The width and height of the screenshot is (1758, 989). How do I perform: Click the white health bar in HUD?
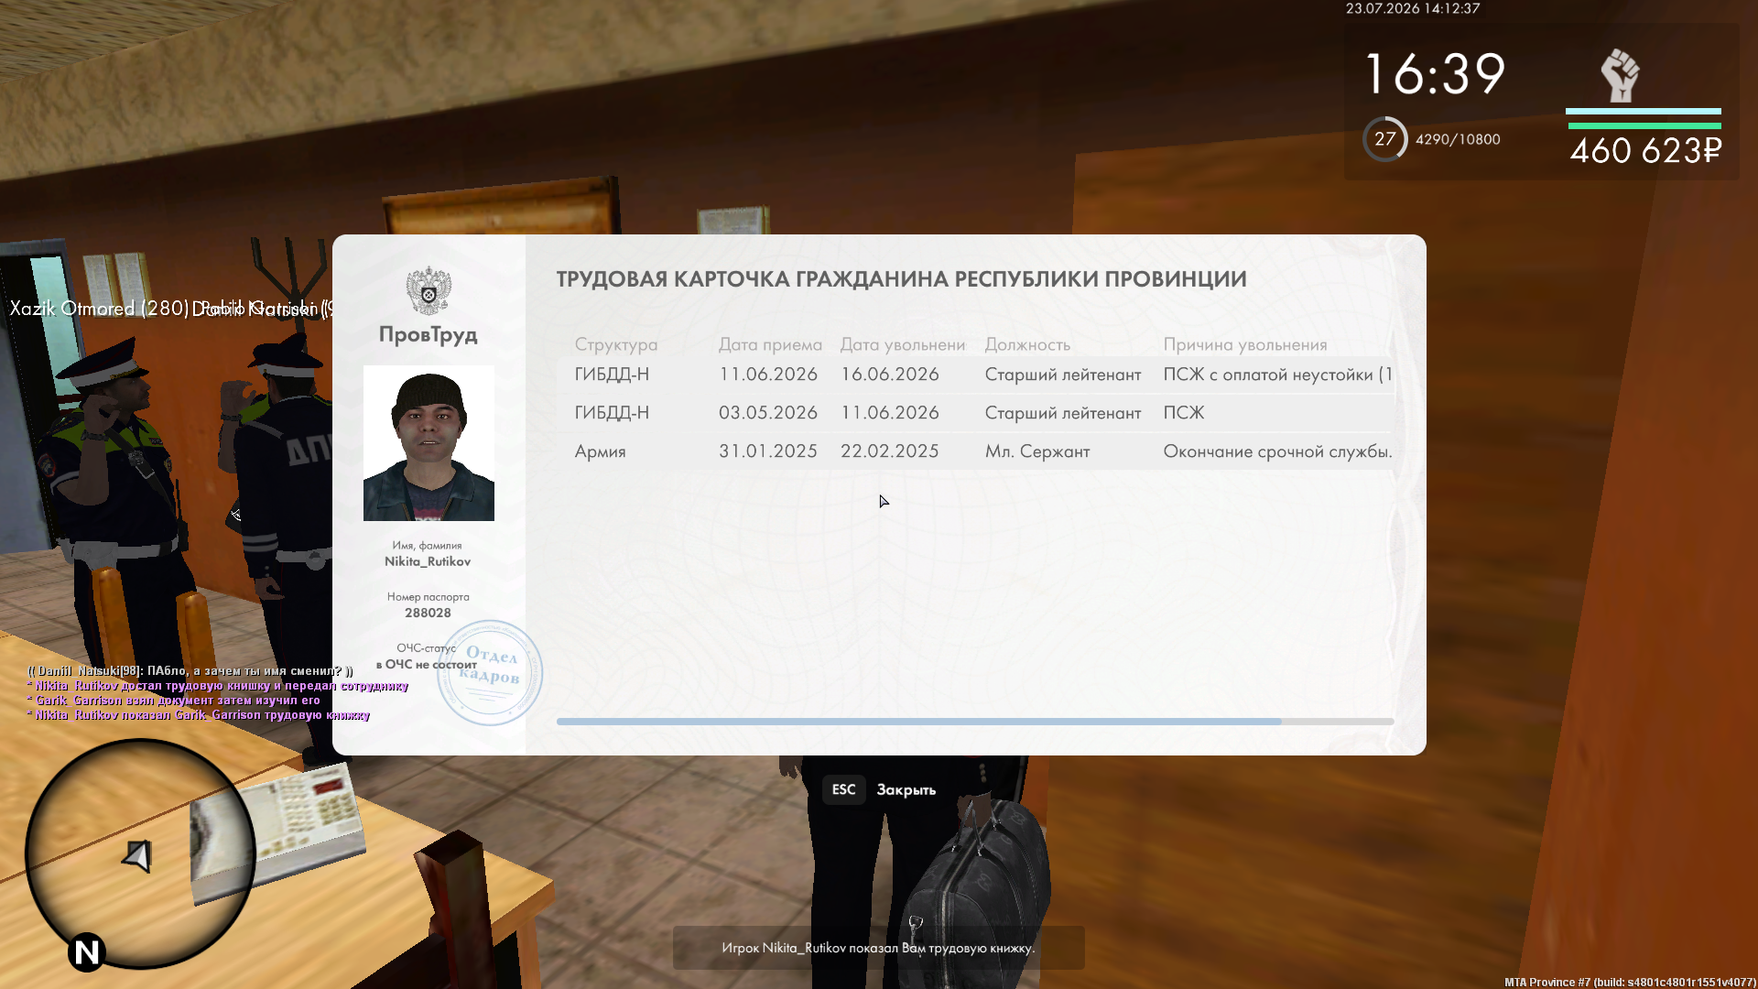(x=1644, y=112)
